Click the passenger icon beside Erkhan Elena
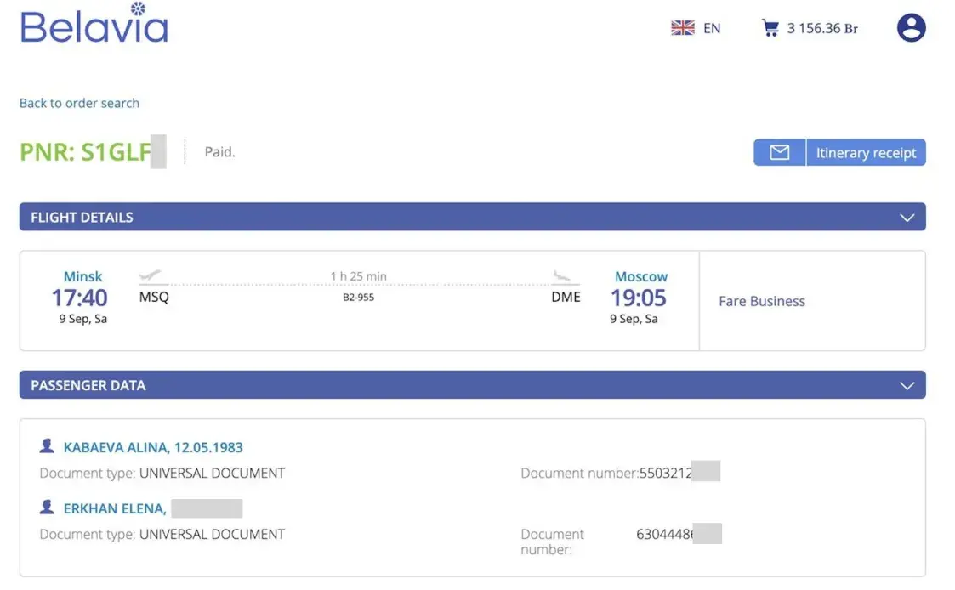The image size is (955, 590). pyautogui.click(x=46, y=508)
